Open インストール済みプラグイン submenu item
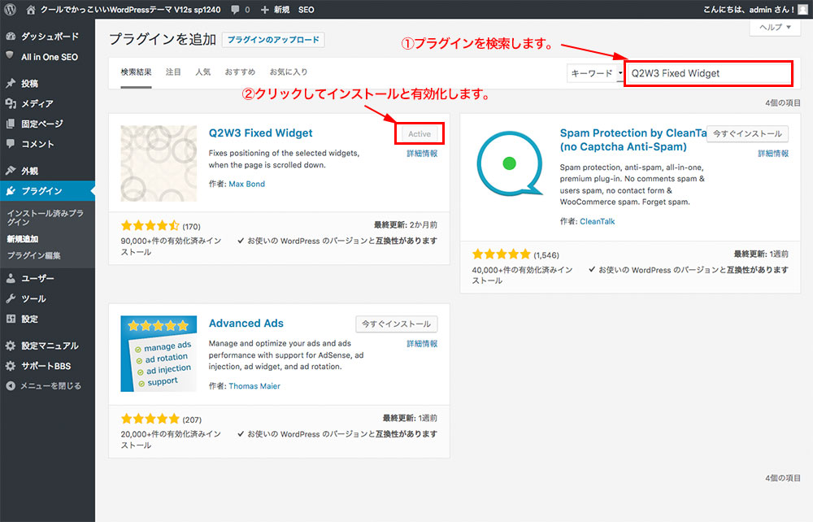813x522 pixels. pyautogui.click(x=45, y=217)
